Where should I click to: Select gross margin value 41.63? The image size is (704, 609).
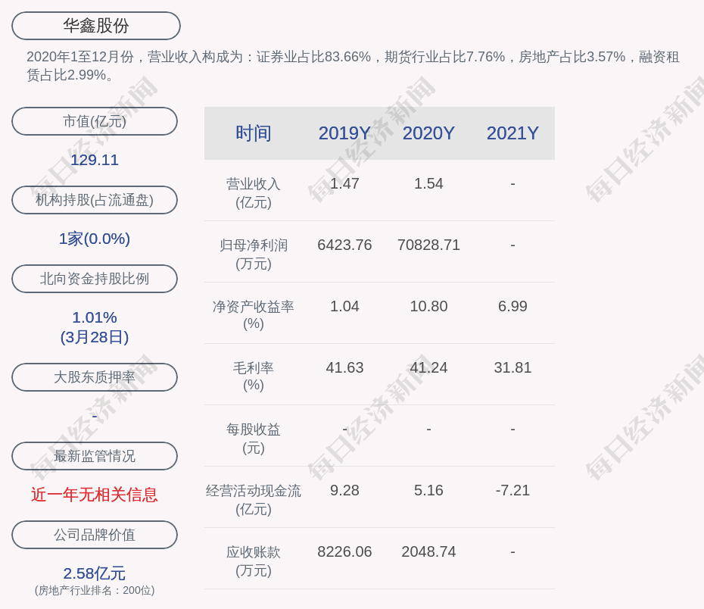(344, 368)
